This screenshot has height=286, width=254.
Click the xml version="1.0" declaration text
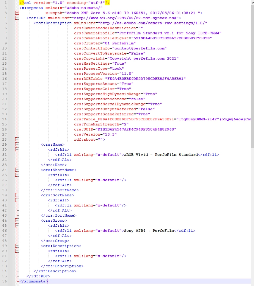tap(65, 3)
